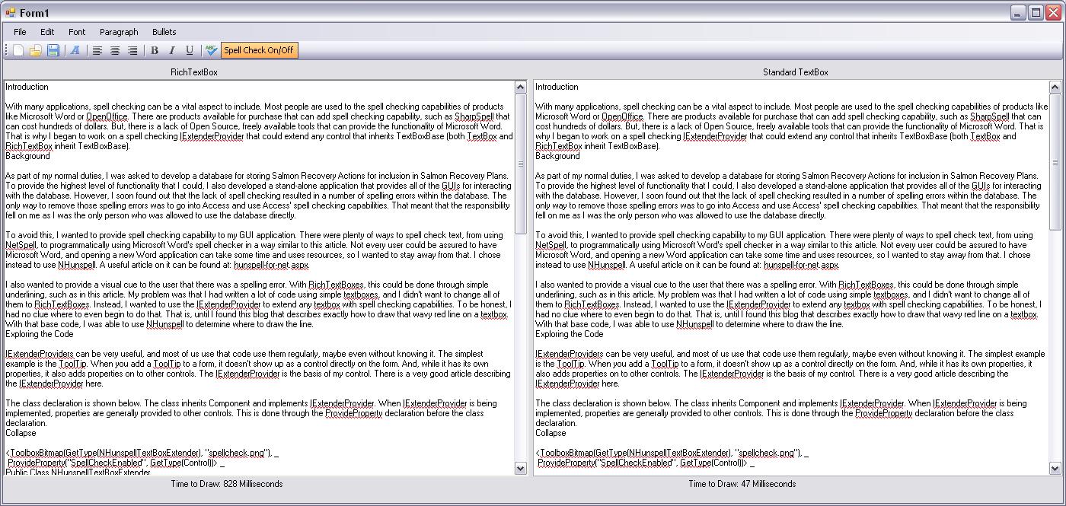Center text using the toolbar icon
The width and height of the screenshot is (1066, 506).
115,51
